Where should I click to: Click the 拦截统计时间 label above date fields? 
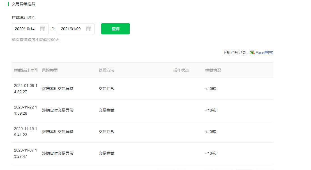pos(23,17)
